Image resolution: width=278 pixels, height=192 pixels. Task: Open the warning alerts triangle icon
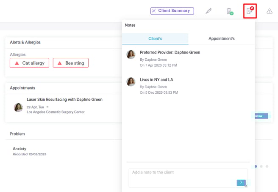270,11
